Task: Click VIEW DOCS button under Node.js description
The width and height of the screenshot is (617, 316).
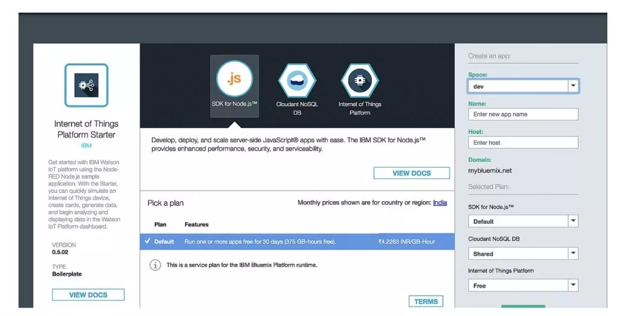Action: [x=412, y=173]
